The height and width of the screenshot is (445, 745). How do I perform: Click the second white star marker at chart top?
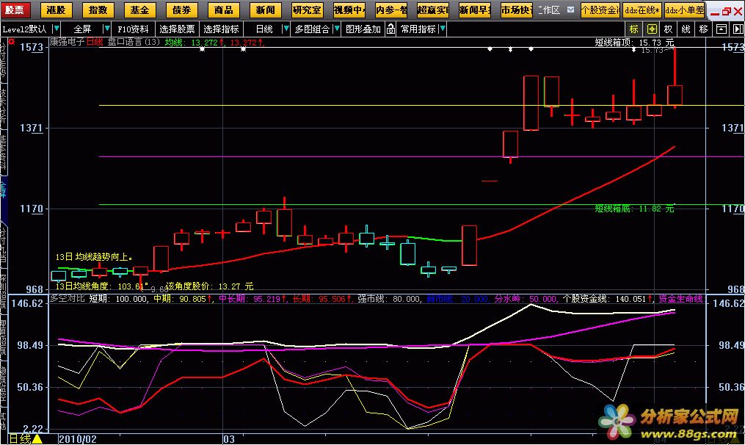pos(243,49)
